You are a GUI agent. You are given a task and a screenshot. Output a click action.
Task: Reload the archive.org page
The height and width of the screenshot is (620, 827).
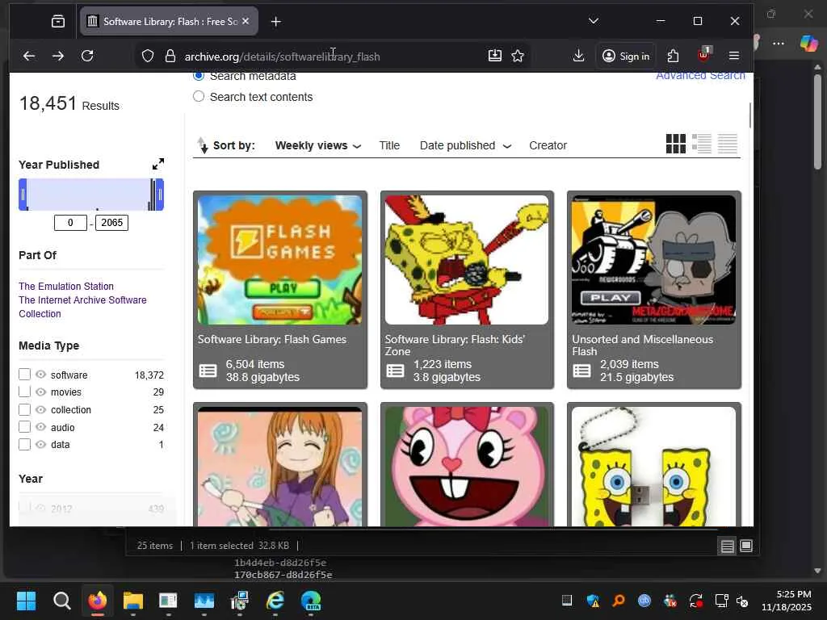[87, 56]
